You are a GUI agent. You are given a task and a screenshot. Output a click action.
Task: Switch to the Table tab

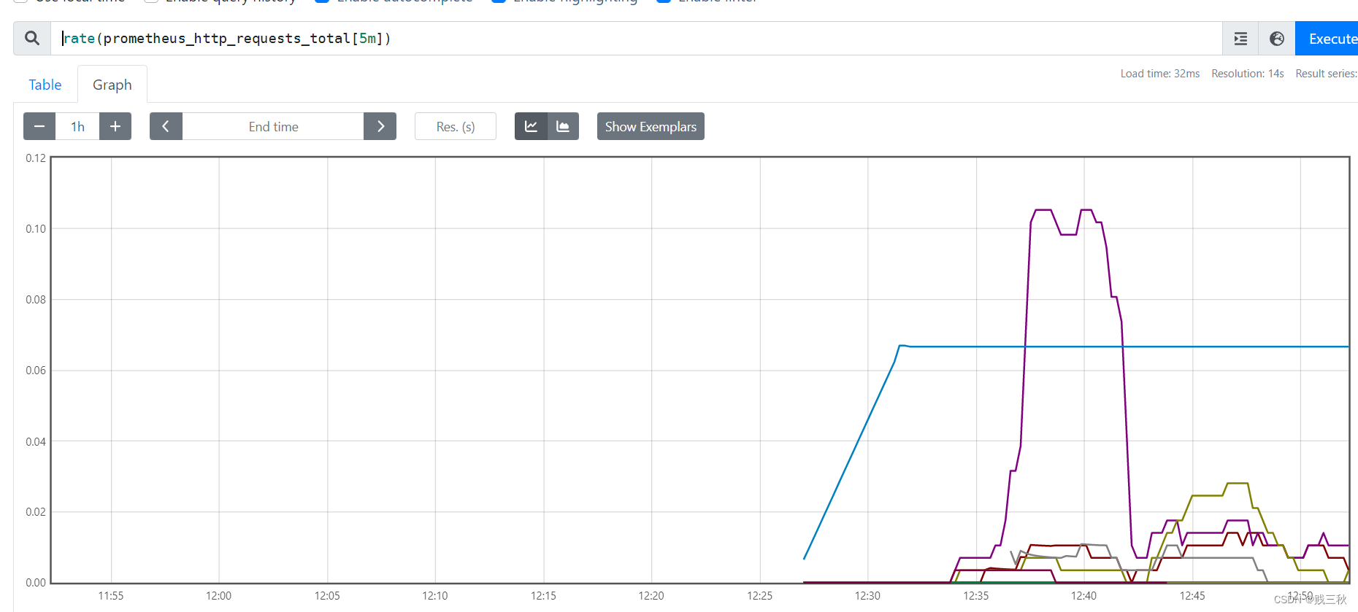point(45,85)
